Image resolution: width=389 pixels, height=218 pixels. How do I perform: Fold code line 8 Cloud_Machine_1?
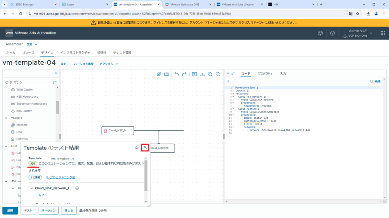coord(233,109)
